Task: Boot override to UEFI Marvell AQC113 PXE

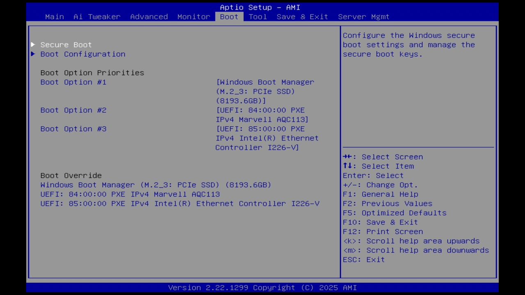Action: (x=130, y=194)
